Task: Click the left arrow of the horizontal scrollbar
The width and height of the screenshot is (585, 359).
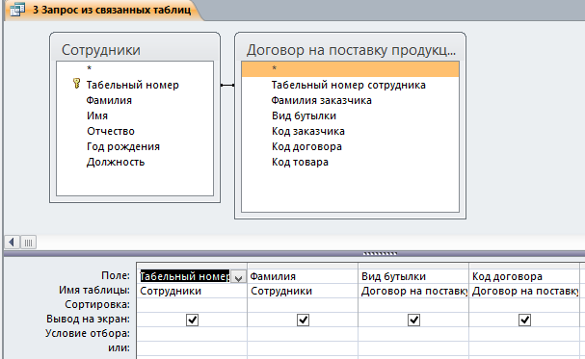Action: point(12,243)
